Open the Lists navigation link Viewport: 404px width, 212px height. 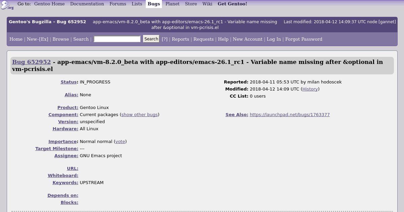tap(137, 4)
